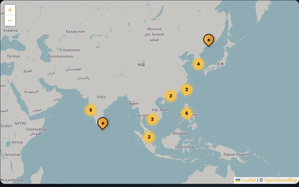Expand the cluster of 4 near Korea
The width and height of the screenshot is (299, 187).
click(198, 64)
